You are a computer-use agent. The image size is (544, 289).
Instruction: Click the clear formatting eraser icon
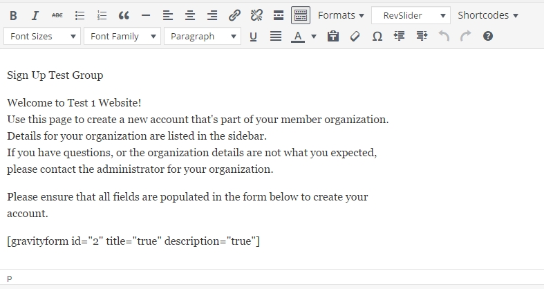click(x=355, y=36)
